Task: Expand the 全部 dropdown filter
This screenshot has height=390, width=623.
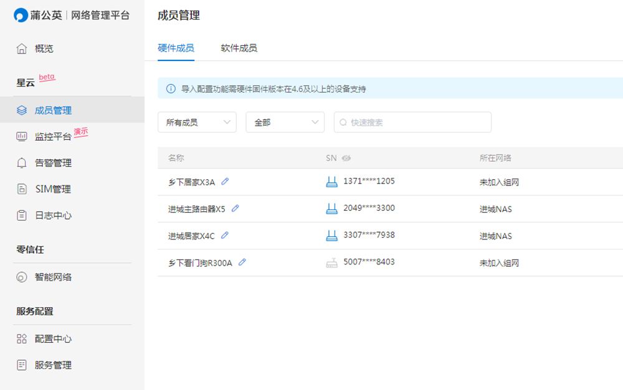Action: (x=285, y=123)
